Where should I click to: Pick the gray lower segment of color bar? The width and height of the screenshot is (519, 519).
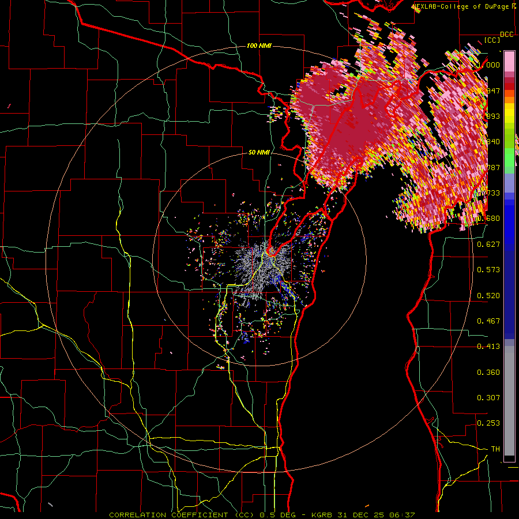pyautogui.click(x=509, y=401)
